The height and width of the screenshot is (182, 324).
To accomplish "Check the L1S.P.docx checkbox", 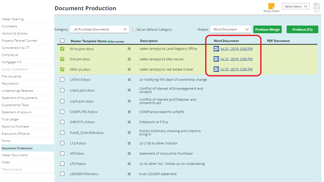I will click(x=62, y=143).
